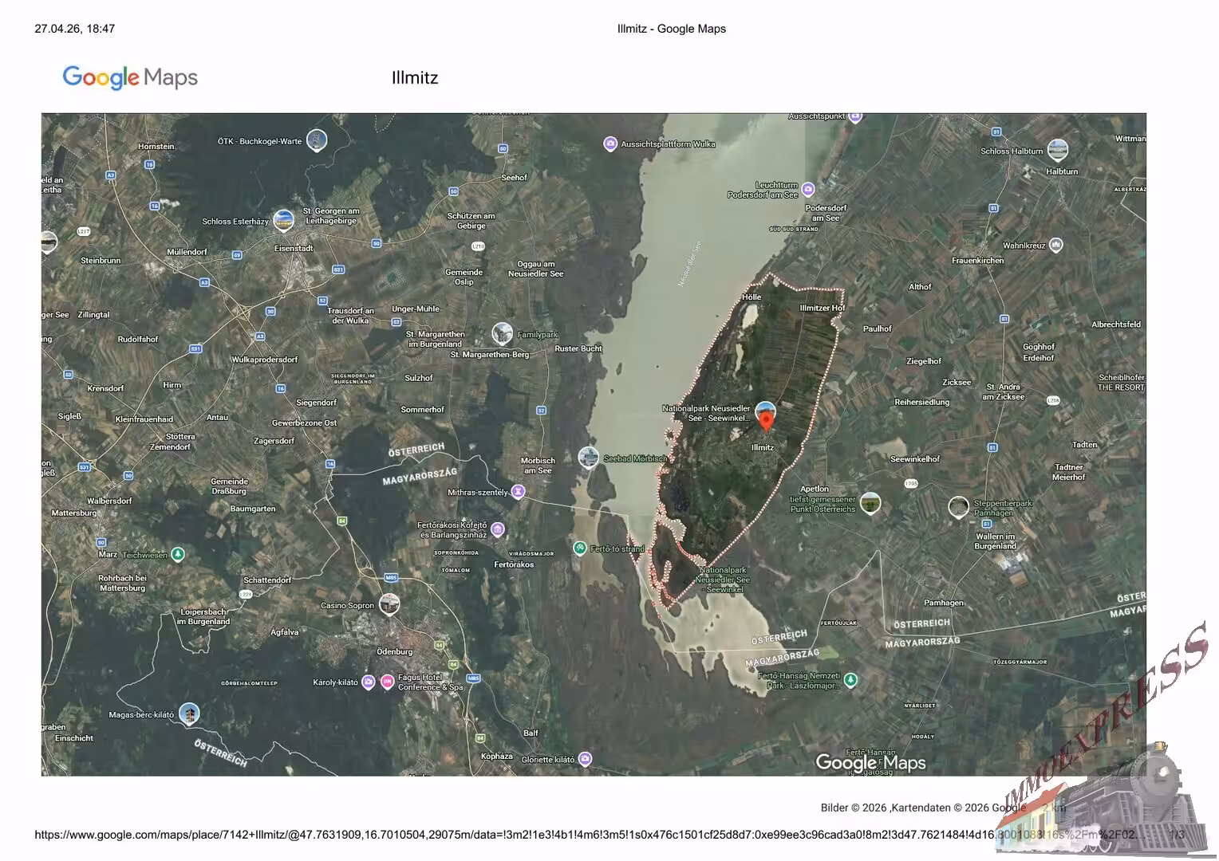Screen dimensions: 1219x861
Task: Select the Steppentierpark Pamhagen photo marker
Action: coord(958,506)
